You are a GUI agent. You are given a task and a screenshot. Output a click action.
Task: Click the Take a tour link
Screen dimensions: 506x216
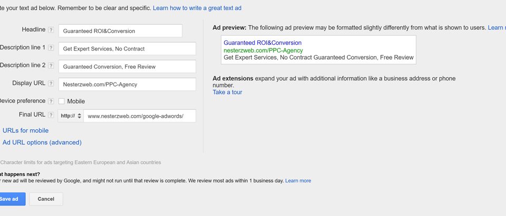tap(227, 92)
